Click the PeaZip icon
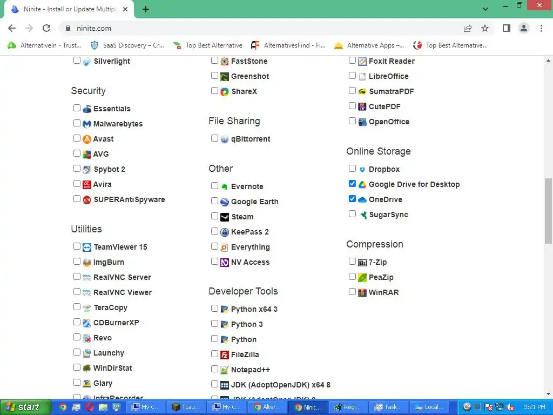This screenshot has height=415, width=553. (362, 277)
